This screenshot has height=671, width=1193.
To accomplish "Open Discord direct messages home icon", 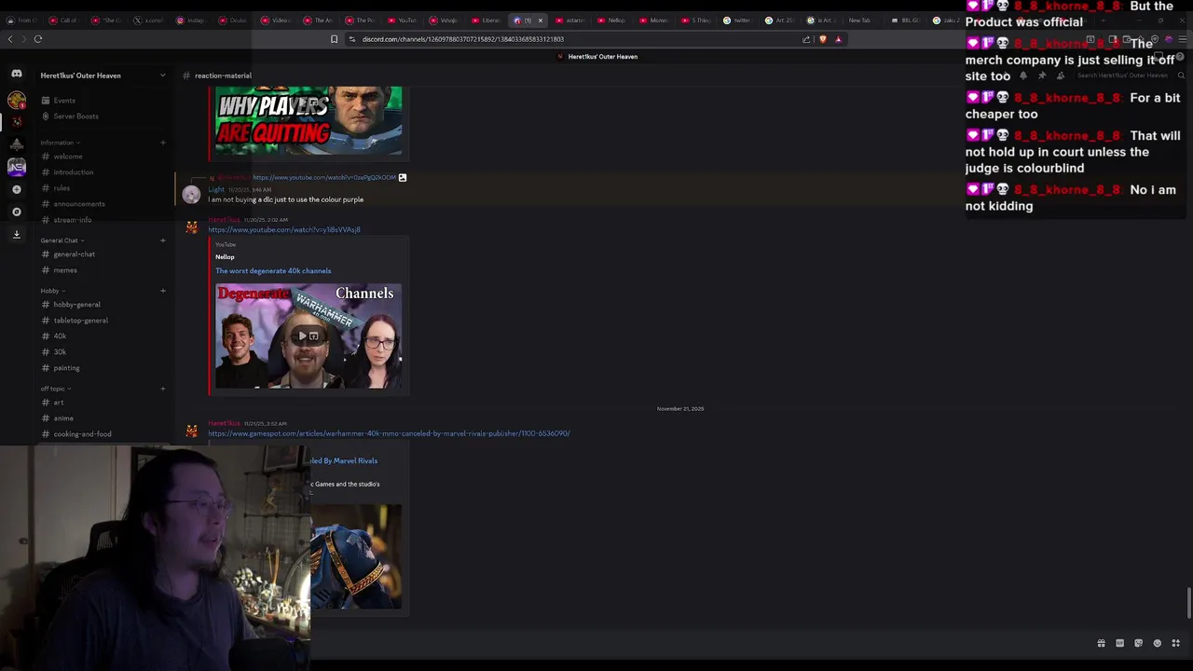I will [x=16, y=75].
